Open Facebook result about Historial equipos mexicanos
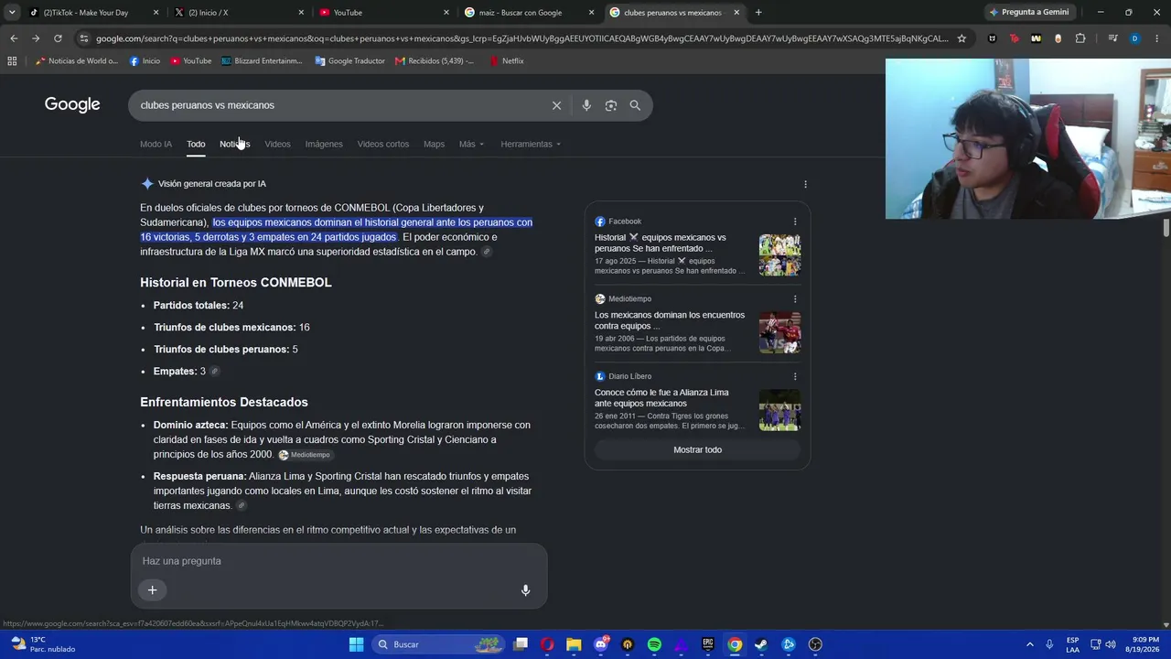Screen dimensions: 1171x659 661,243
